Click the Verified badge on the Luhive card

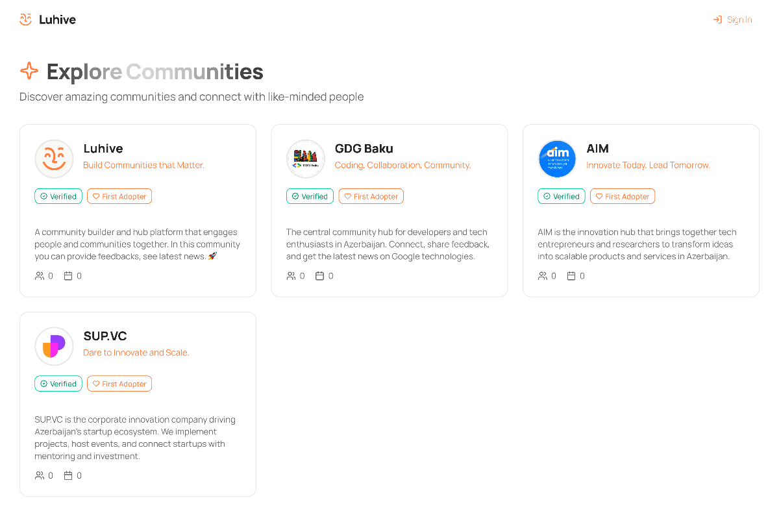pyautogui.click(x=58, y=195)
